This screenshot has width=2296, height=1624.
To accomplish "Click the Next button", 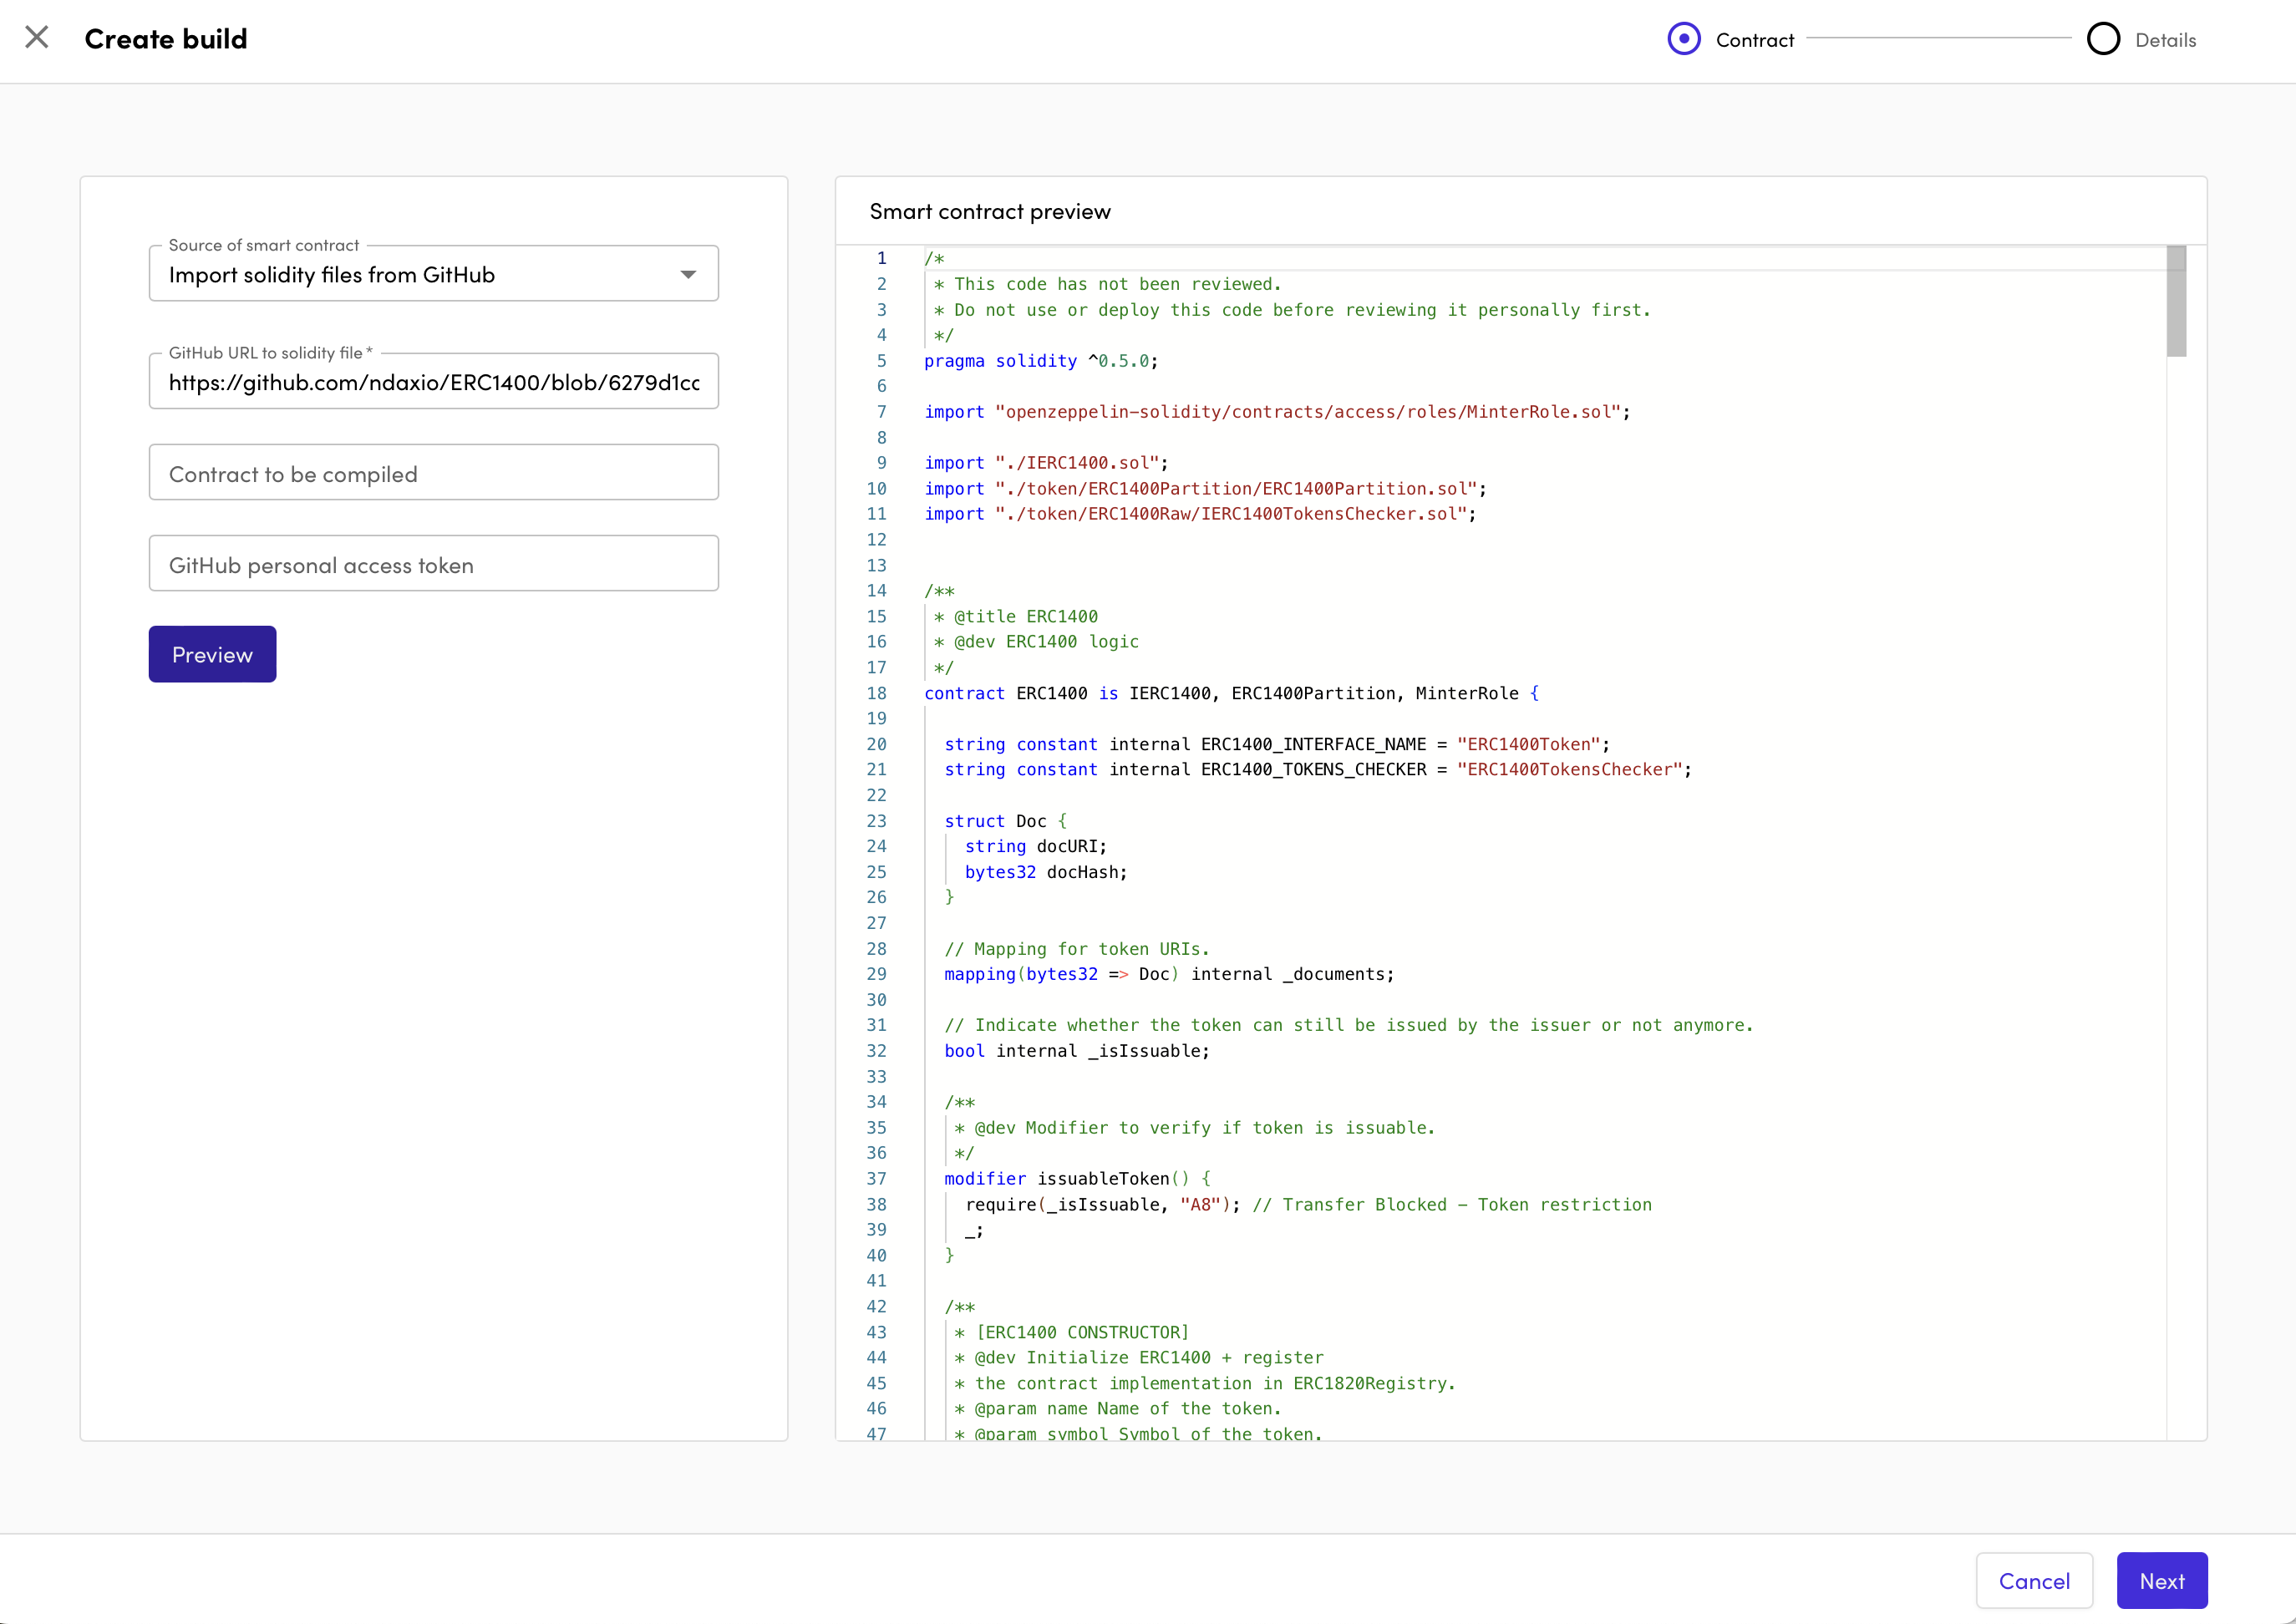I will coord(2162,1581).
